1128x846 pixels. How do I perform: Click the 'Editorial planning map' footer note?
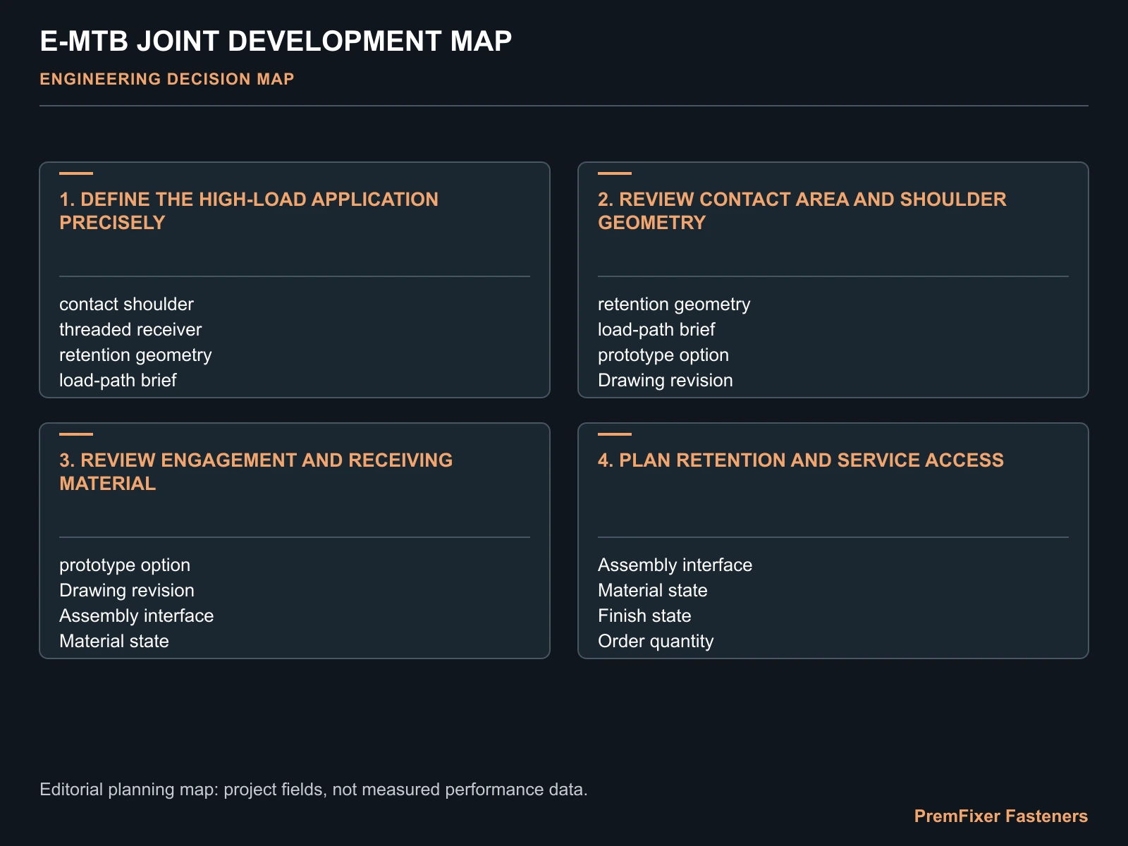pyautogui.click(x=314, y=790)
